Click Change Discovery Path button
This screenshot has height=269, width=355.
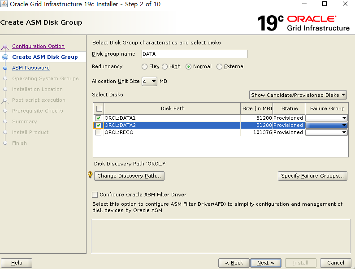pos(129,176)
